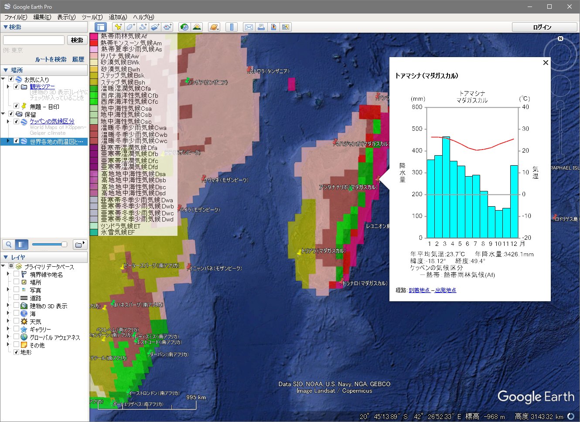The width and height of the screenshot is (580, 422).
Task: Expand the 観光ツアー folder arrow
Action: pyautogui.click(x=8, y=86)
